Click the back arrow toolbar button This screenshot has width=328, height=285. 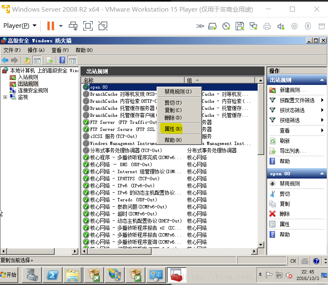5,60
